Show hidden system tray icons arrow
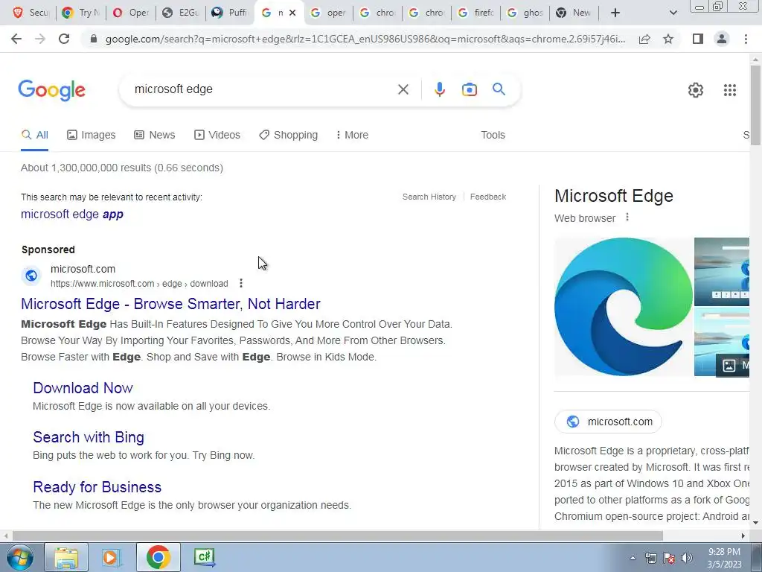 (x=633, y=559)
